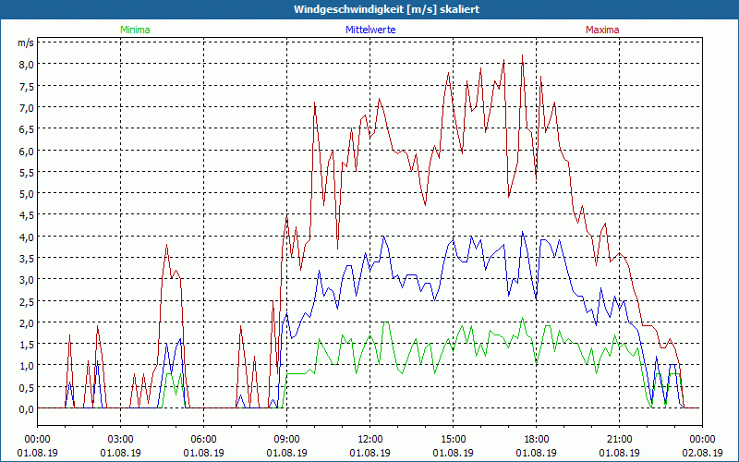The image size is (739, 462).
Task: Click the 7,5 y-axis value
Action: 26,86
